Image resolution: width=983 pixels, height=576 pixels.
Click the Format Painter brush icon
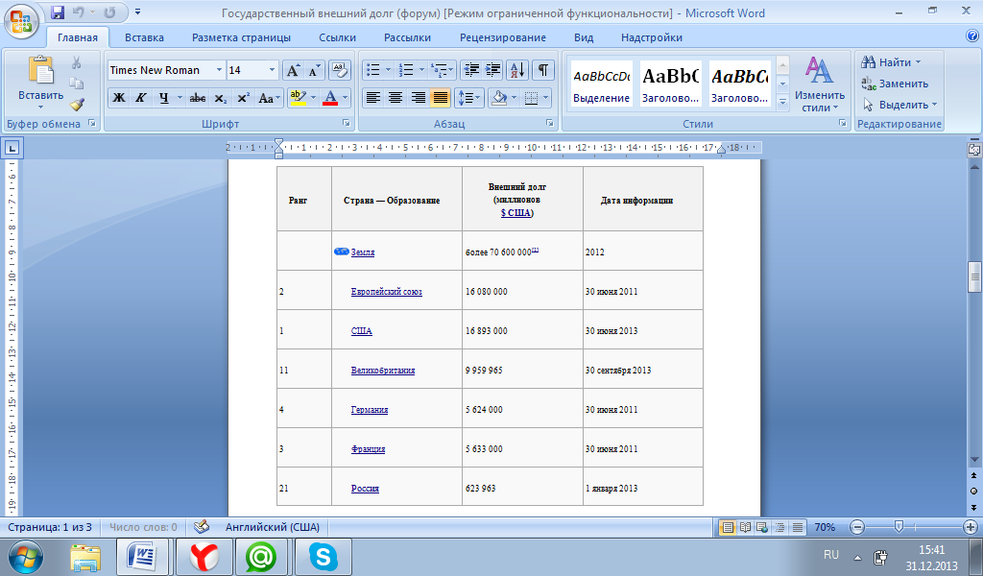(77, 105)
